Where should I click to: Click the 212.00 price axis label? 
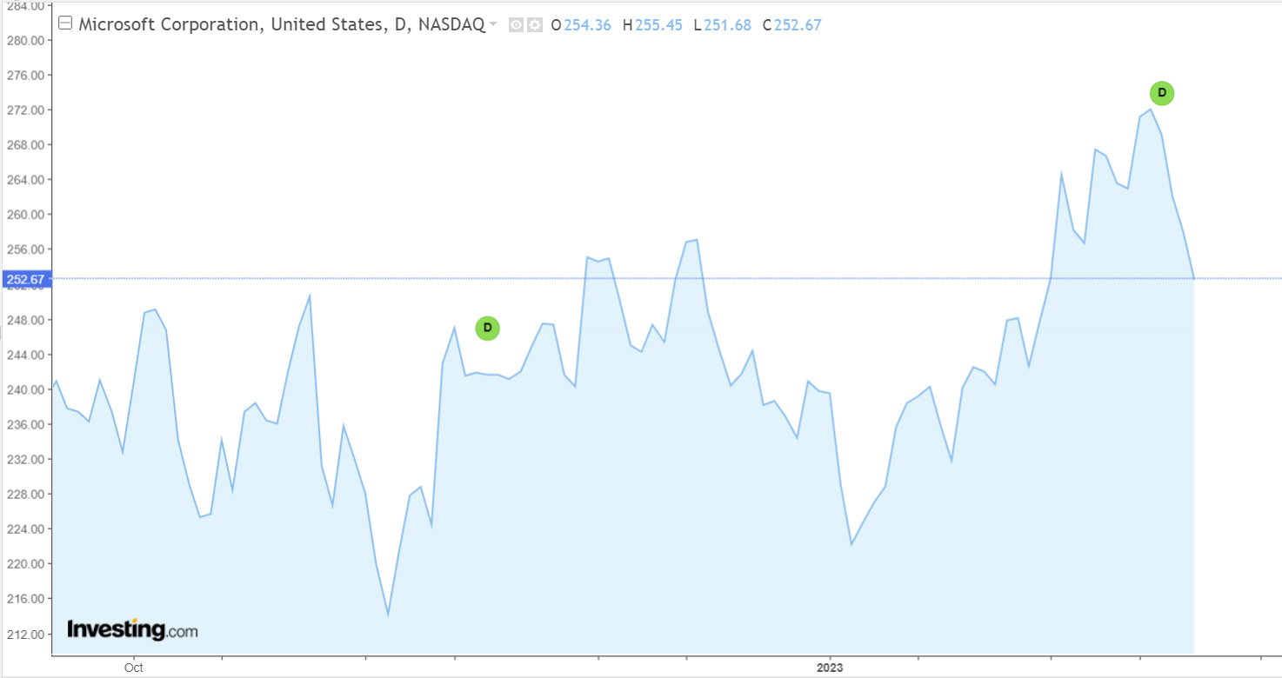click(x=23, y=634)
